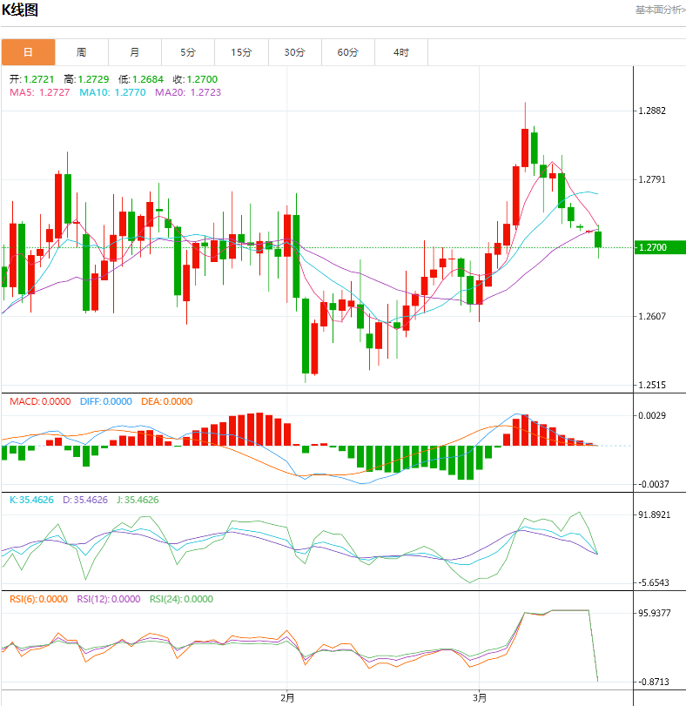This screenshot has width=686, height=706.
Task: Click the MACD indicator label
Action: 38,401
